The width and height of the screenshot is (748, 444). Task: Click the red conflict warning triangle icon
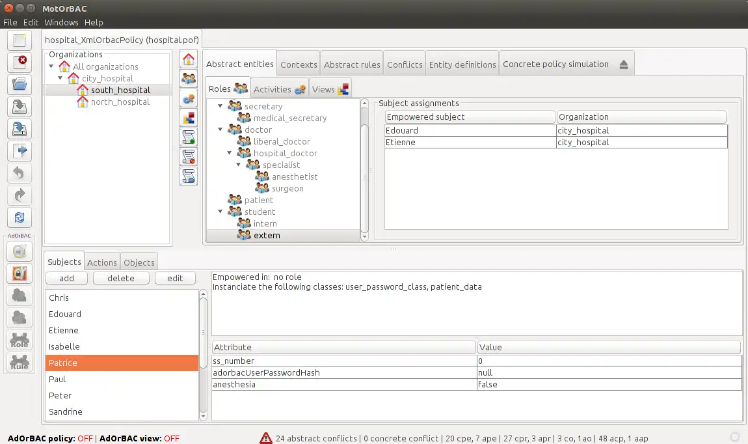[266, 437]
